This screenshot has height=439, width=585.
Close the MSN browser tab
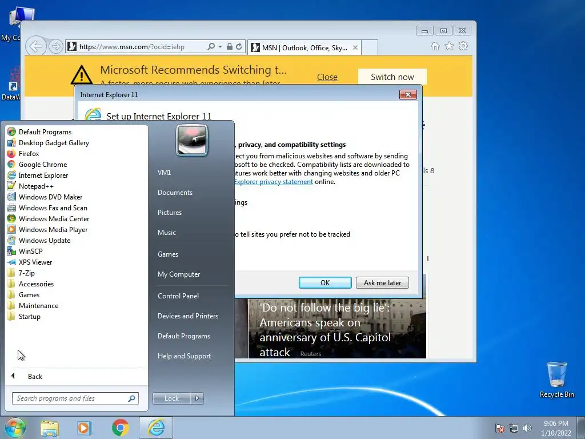[x=355, y=47]
